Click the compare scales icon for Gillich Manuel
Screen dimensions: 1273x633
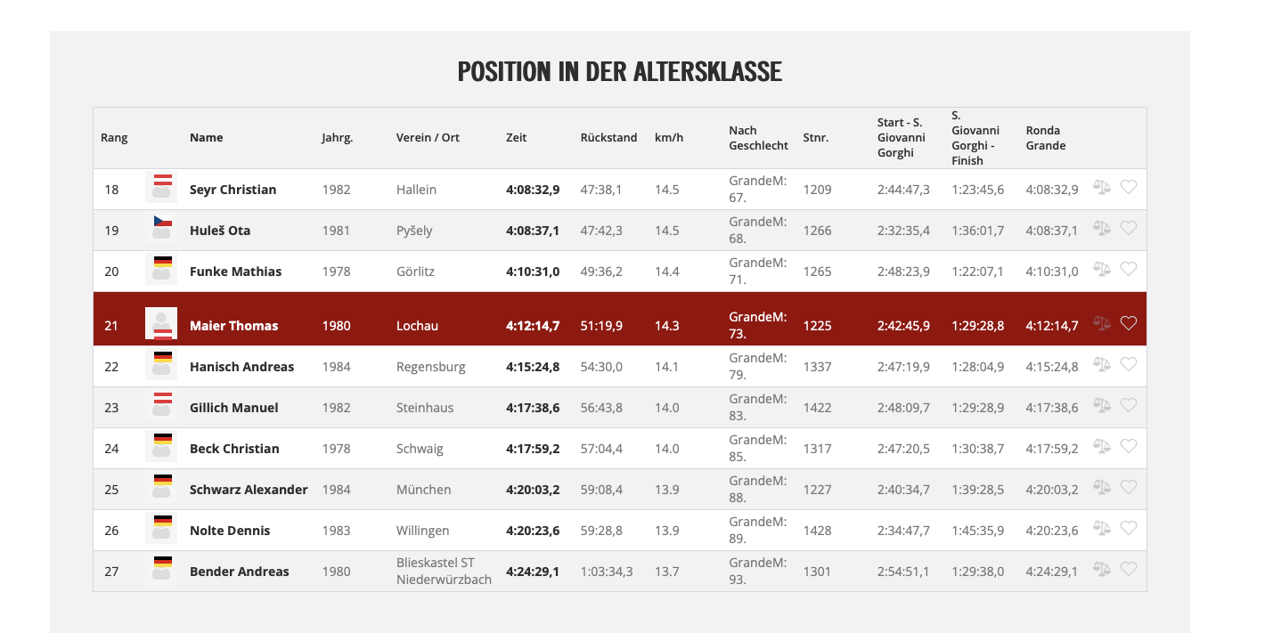click(x=1102, y=405)
